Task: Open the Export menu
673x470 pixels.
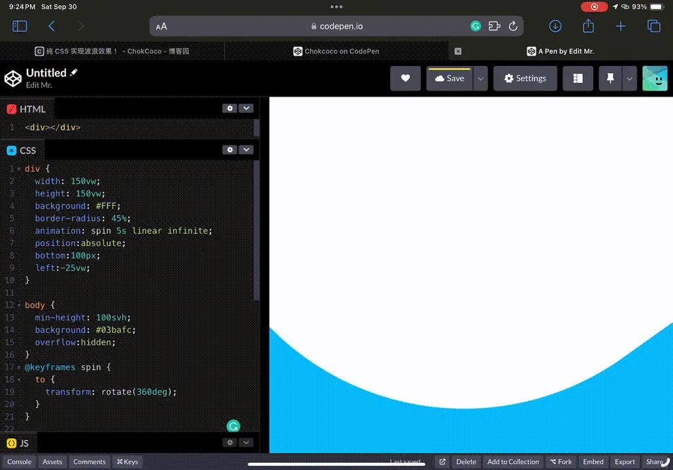Action: click(625, 462)
